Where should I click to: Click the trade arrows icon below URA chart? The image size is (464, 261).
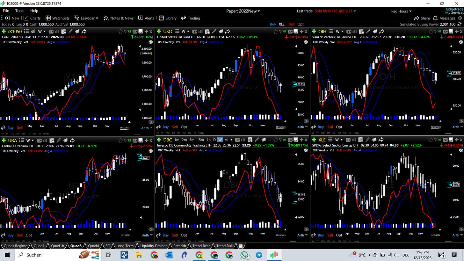3,235
